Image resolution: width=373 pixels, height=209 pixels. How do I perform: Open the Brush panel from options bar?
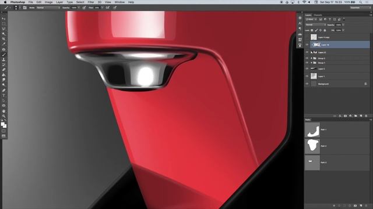pos(24,8)
